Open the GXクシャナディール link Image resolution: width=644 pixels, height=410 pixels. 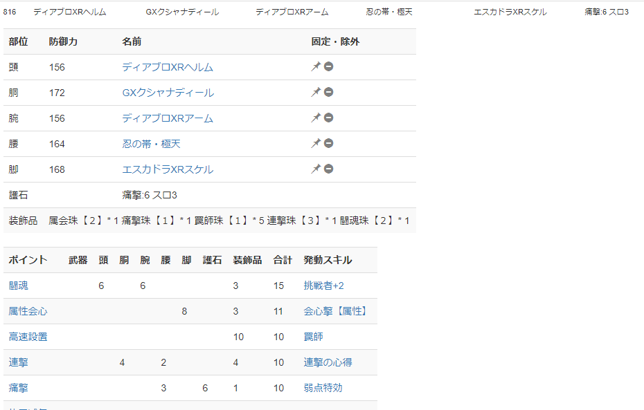tap(168, 93)
